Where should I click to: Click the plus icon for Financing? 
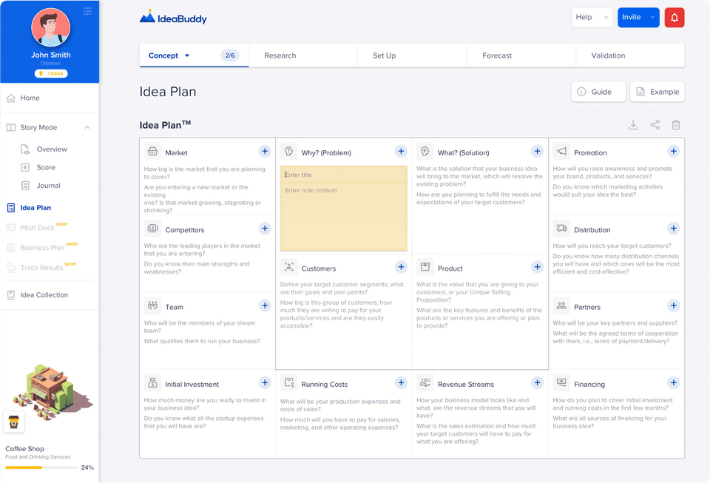click(x=673, y=383)
